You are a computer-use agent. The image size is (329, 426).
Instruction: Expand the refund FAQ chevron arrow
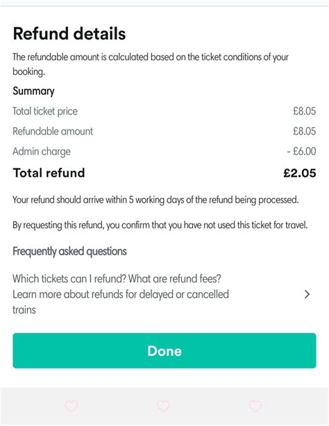[x=307, y=294]
